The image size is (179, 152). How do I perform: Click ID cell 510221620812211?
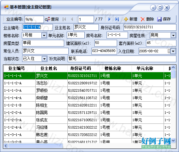tap(83, 105)
